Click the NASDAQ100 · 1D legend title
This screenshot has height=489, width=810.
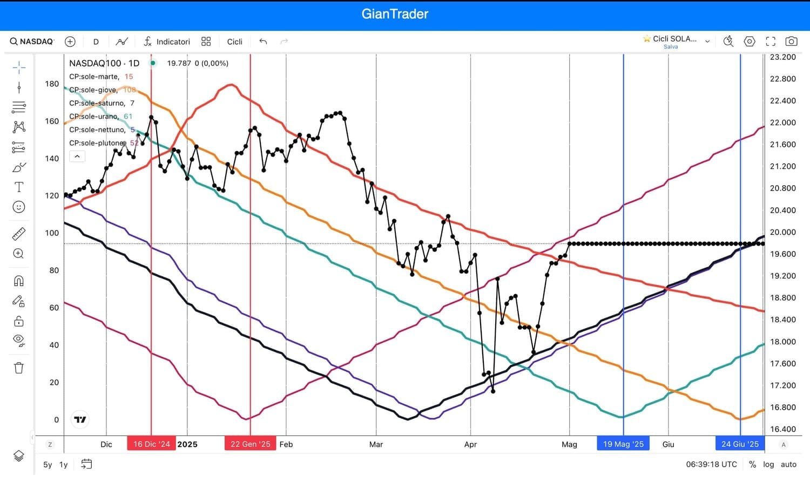click(104, 63)
